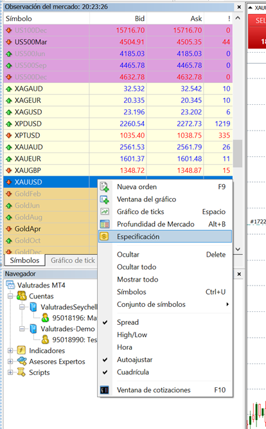The width and height of the screenshot is (266, 429).
Task: Click the down arrow icon beside GoldApr
Action: (9, 229)
